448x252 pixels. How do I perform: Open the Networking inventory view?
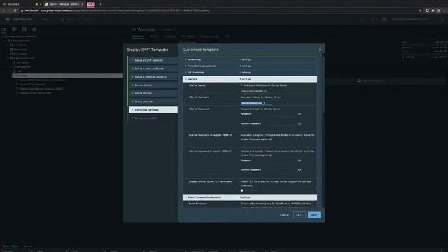pos(34,29)
